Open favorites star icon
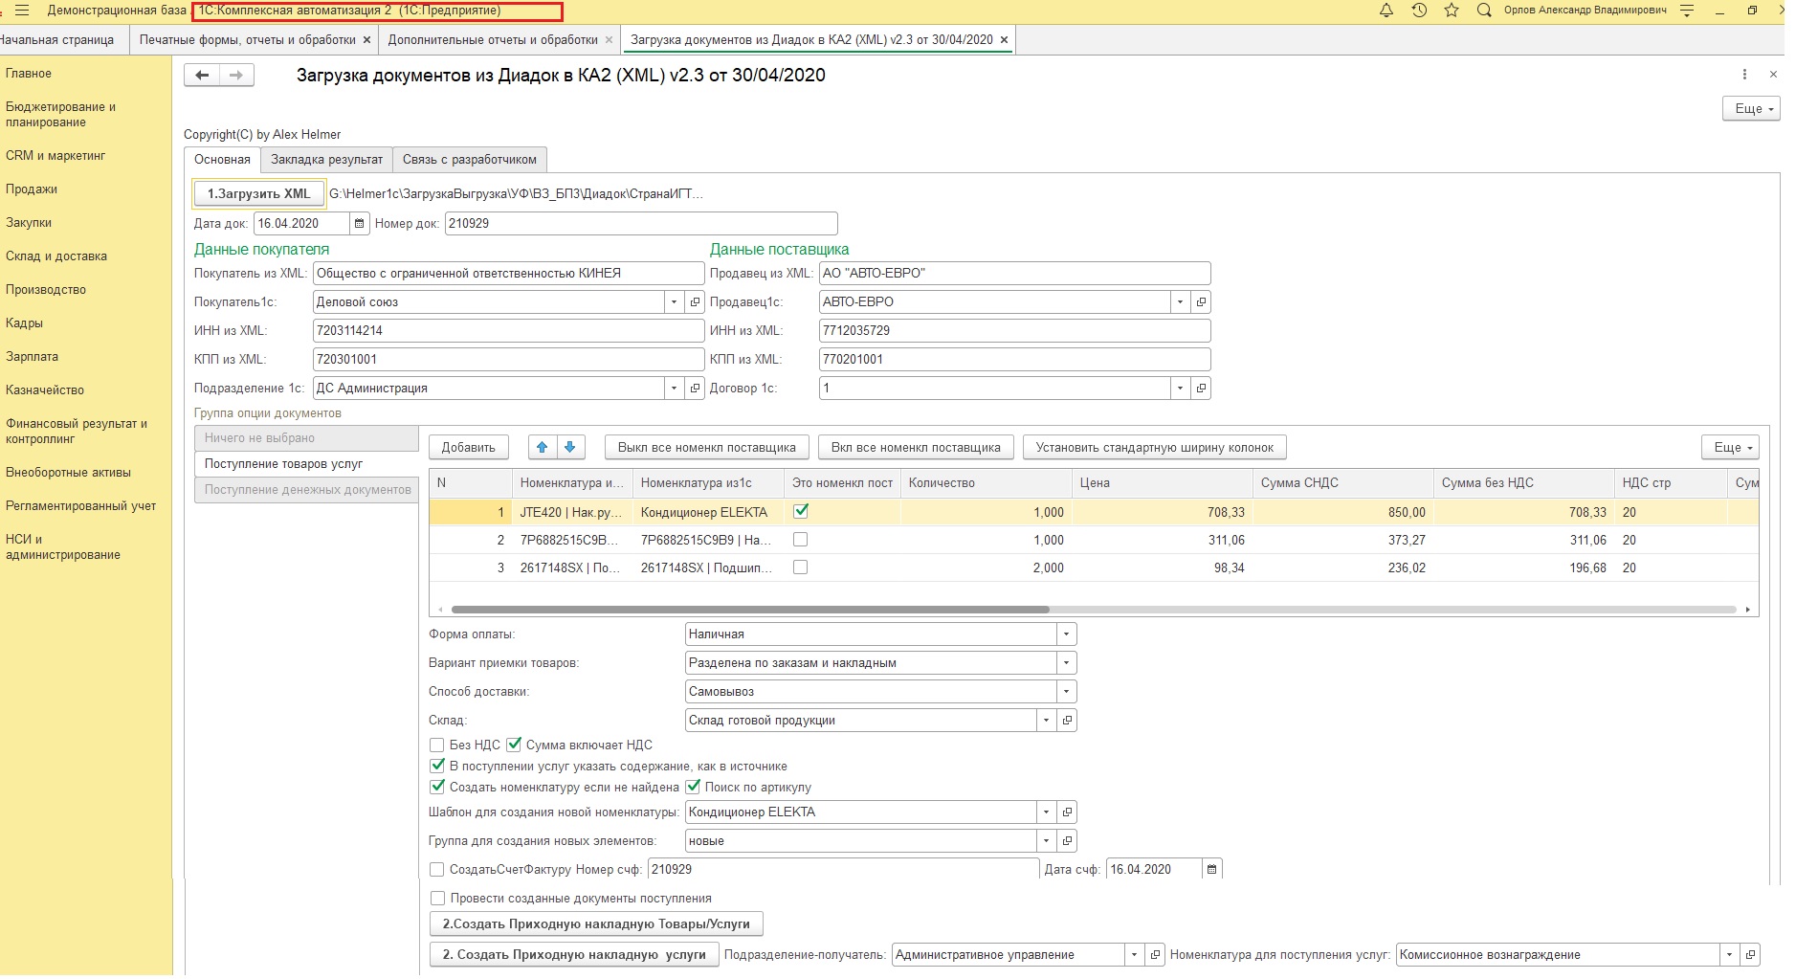1796x979 pixels. pyautogui.click(x=1452, y=11)
